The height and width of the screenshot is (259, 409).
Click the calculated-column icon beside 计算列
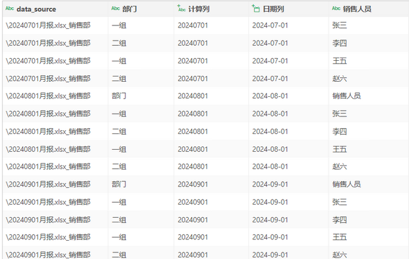click(181, 8)
